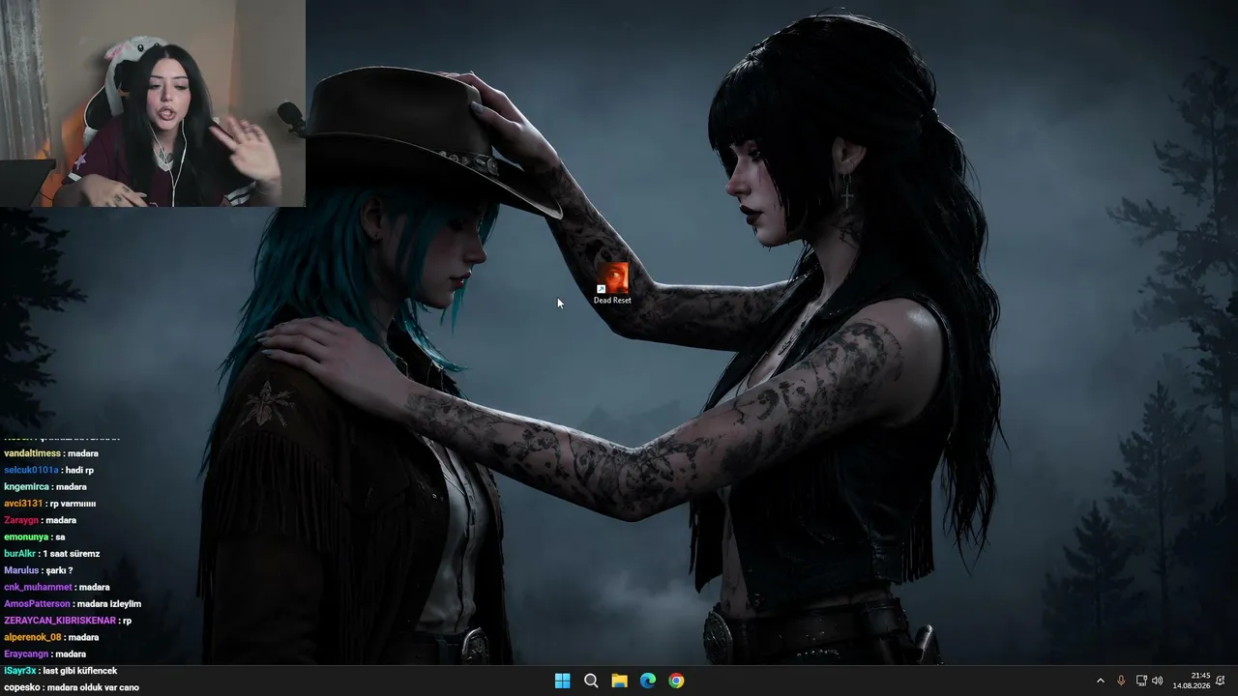Open Microsoft Edge from the taskbar

click(x=648, y=681)
